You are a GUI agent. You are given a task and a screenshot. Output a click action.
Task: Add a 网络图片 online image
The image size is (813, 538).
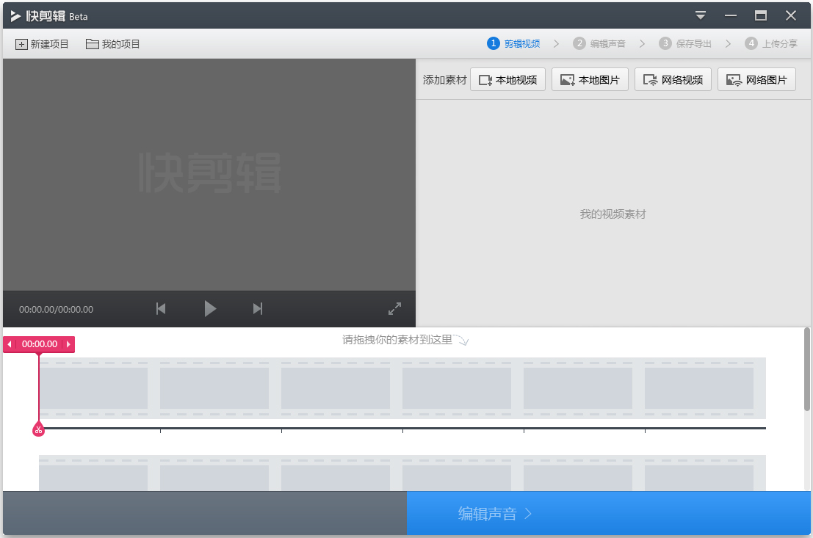click(x=756, y=80)
